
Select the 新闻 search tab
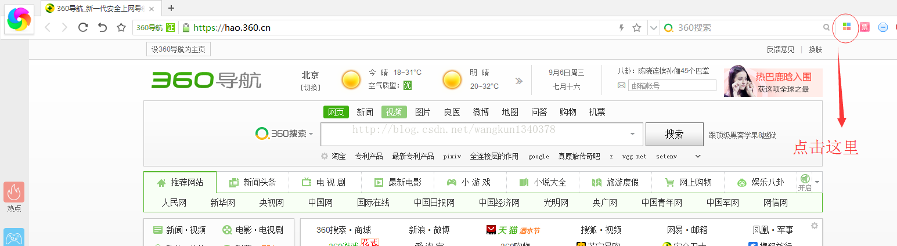365,112
